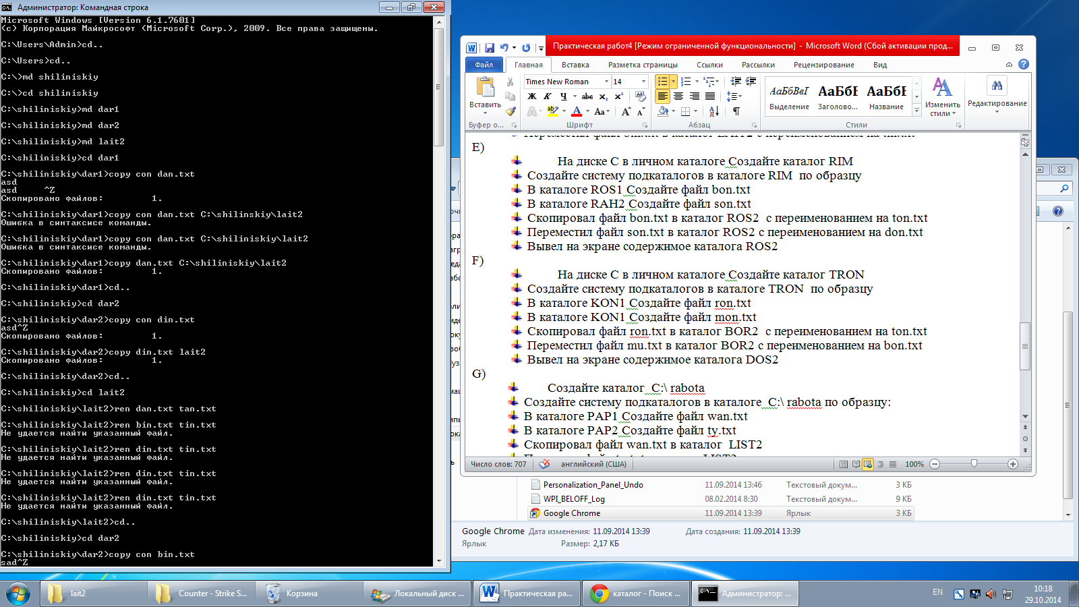The image size is (1079, 607).
Task: Apply Название style
Action: tap(886, 96)
